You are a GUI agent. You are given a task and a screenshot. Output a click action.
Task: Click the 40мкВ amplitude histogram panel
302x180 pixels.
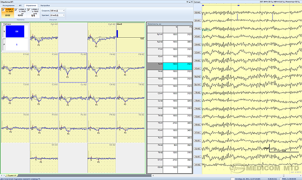(131, 37)
